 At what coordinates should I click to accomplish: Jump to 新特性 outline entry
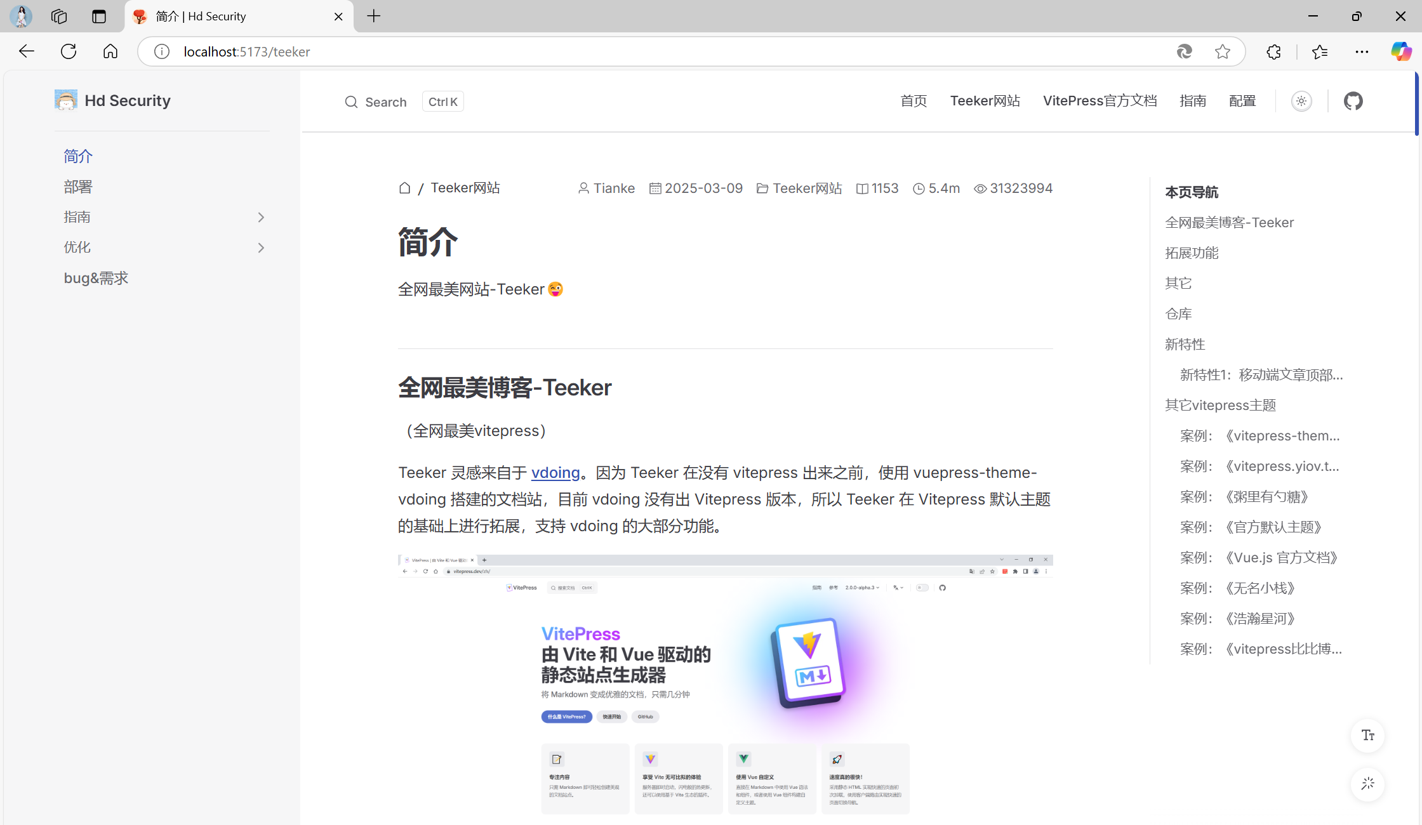pyautogui.click(x=1185, y=344)
